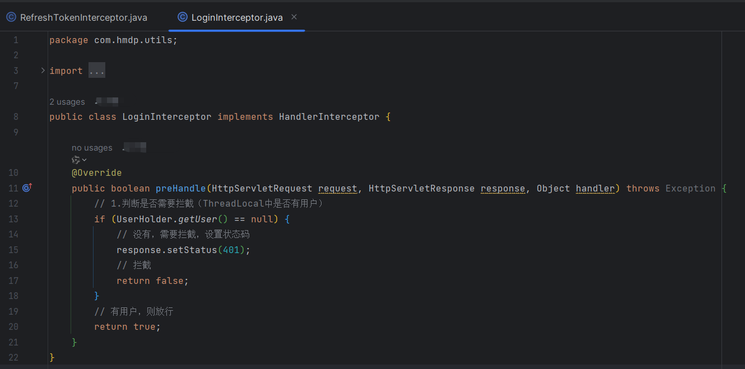Viewport: 745px width, 369px height.
Task: Click the final closing brace on line 22
Action: pos(52,357)
